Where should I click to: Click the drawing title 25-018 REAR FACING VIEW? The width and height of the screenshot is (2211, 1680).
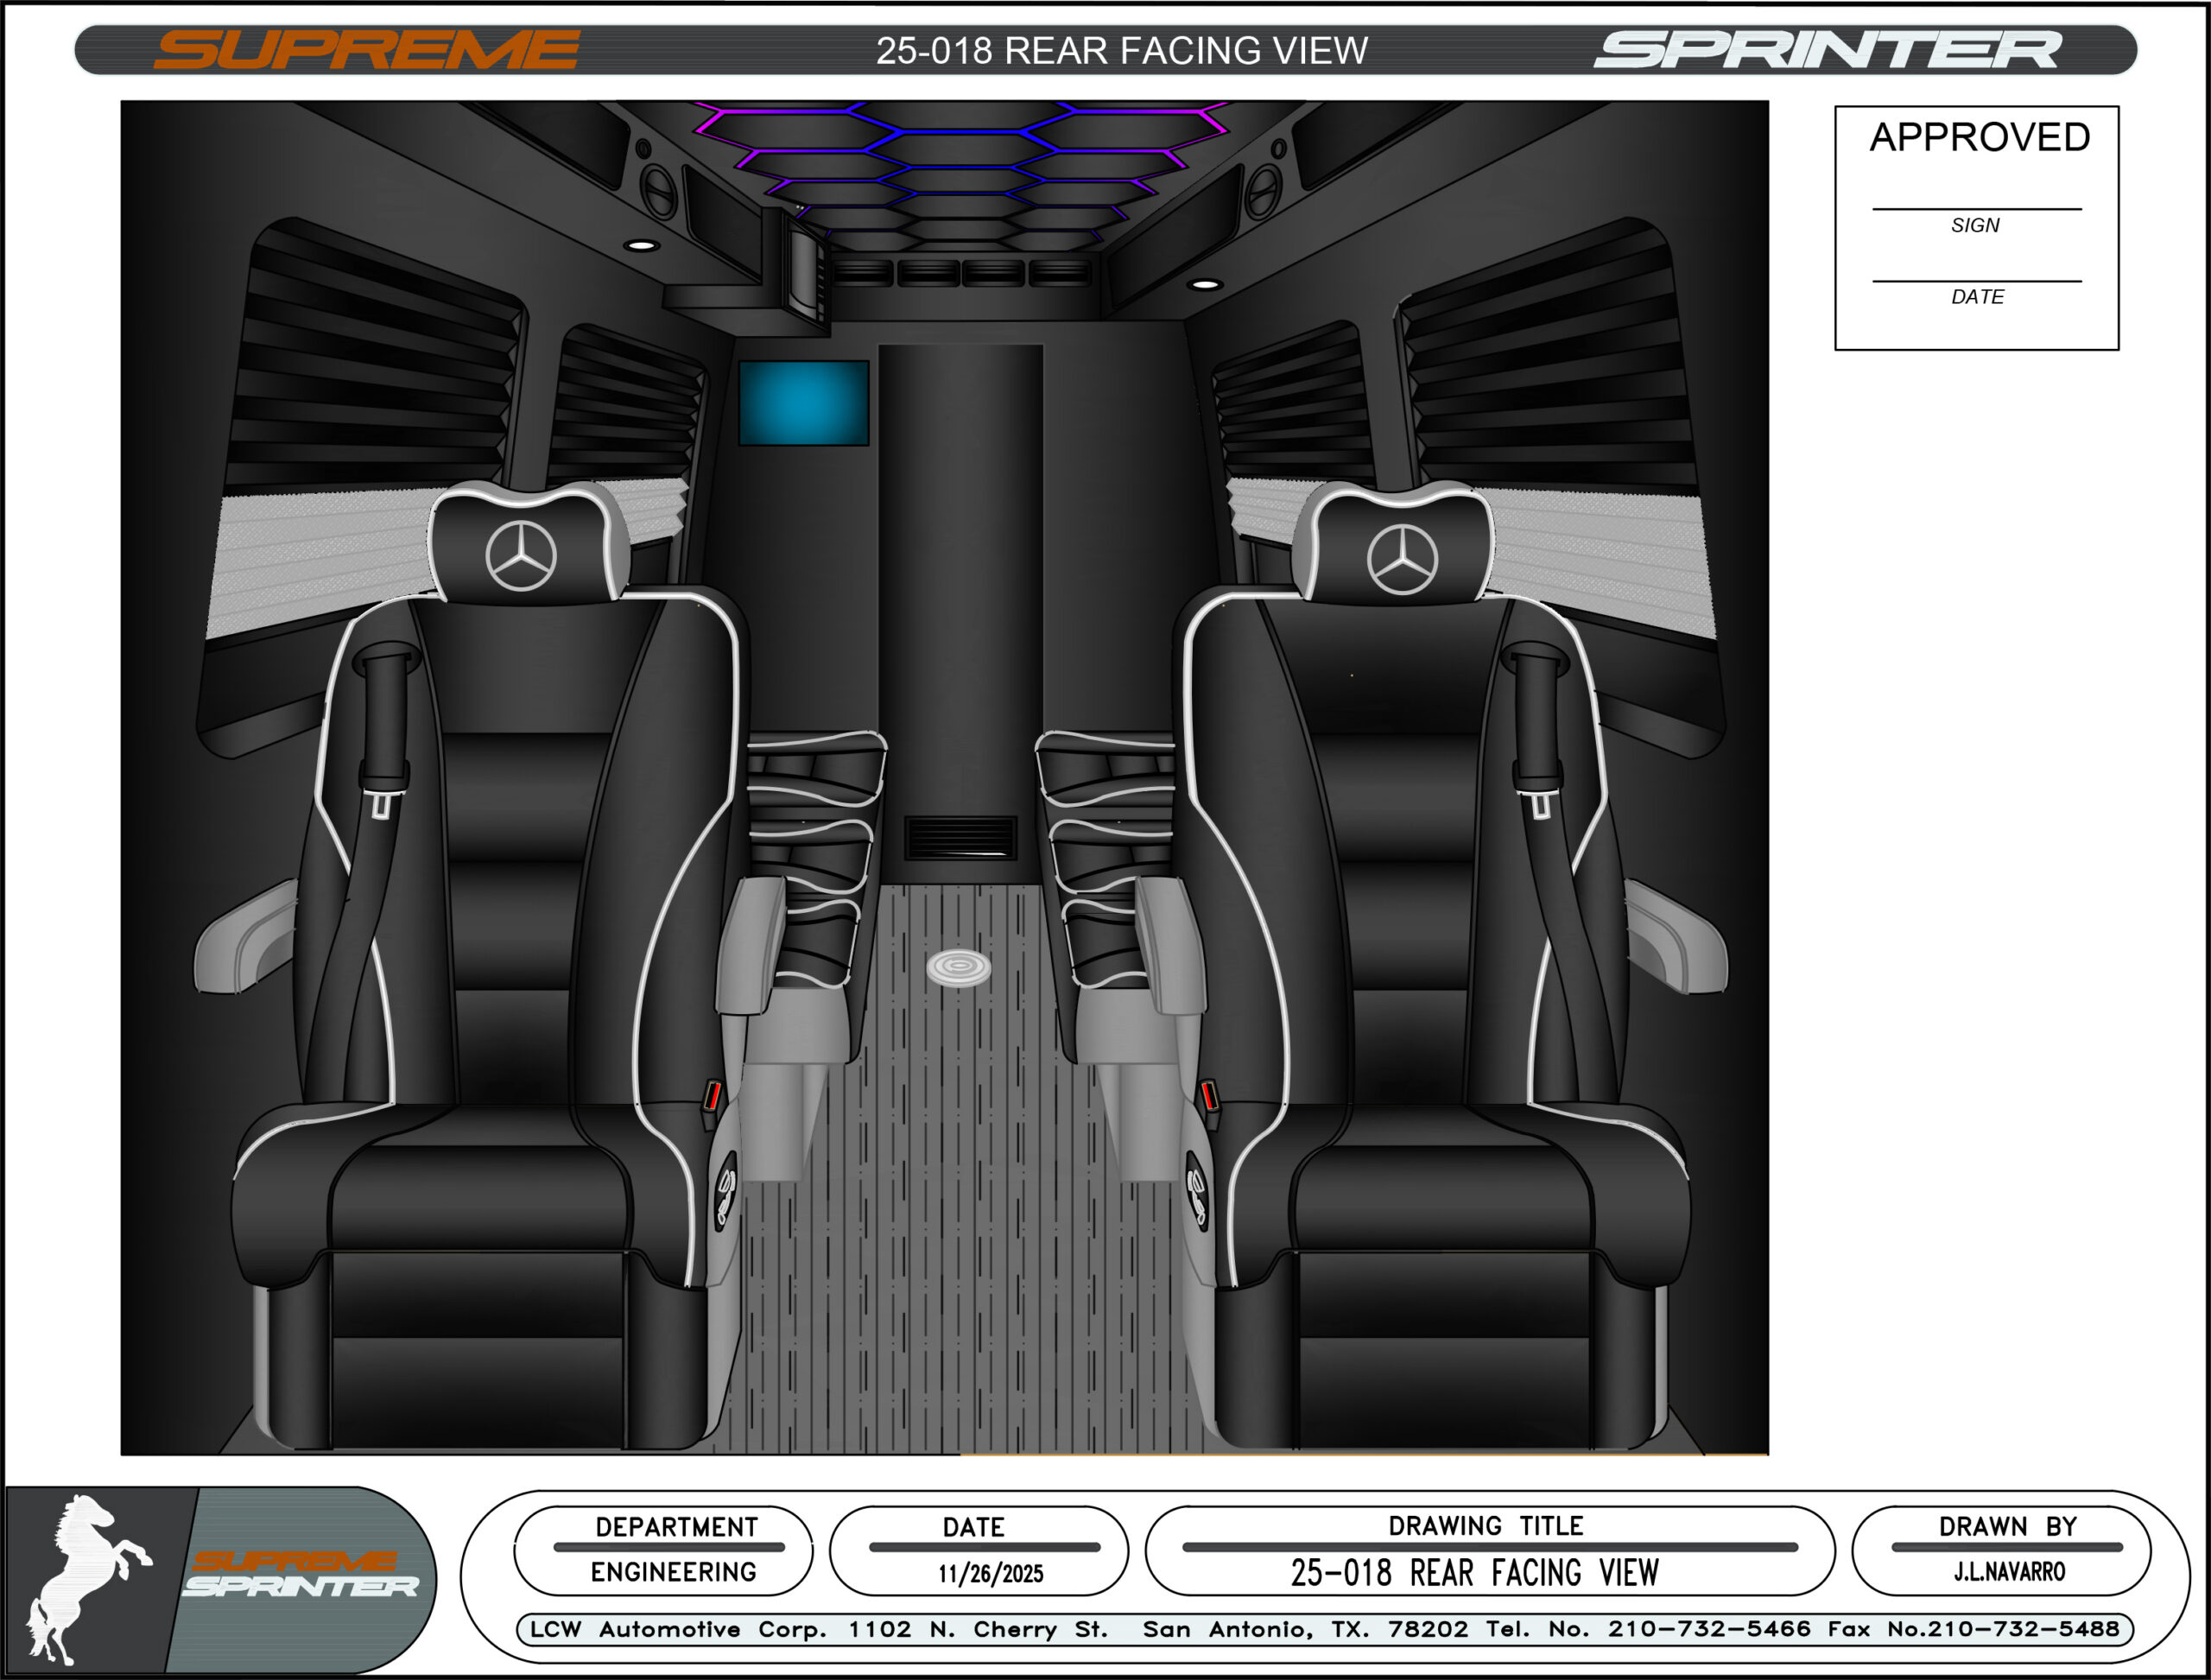[1474, 1573]
